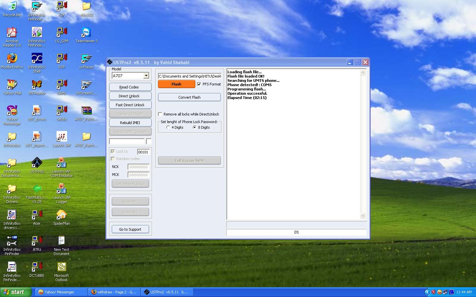The width and height of the screenshot is (476, 297).
Task: Expand the Model dropdown list
Action: (146, 76)
